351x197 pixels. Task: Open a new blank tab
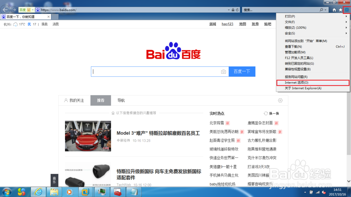[55, 17]
